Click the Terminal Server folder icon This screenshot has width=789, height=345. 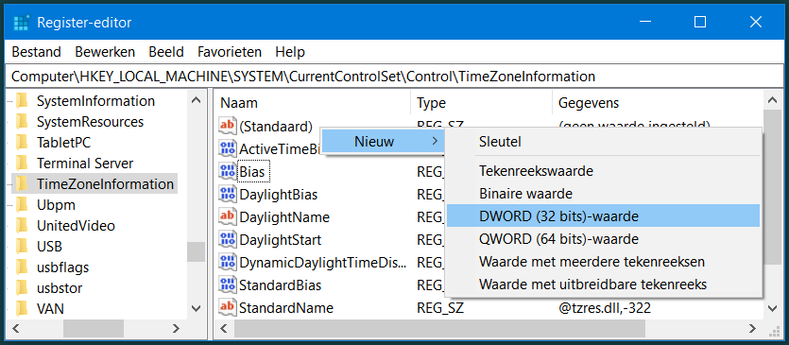(x=22, y=164)
